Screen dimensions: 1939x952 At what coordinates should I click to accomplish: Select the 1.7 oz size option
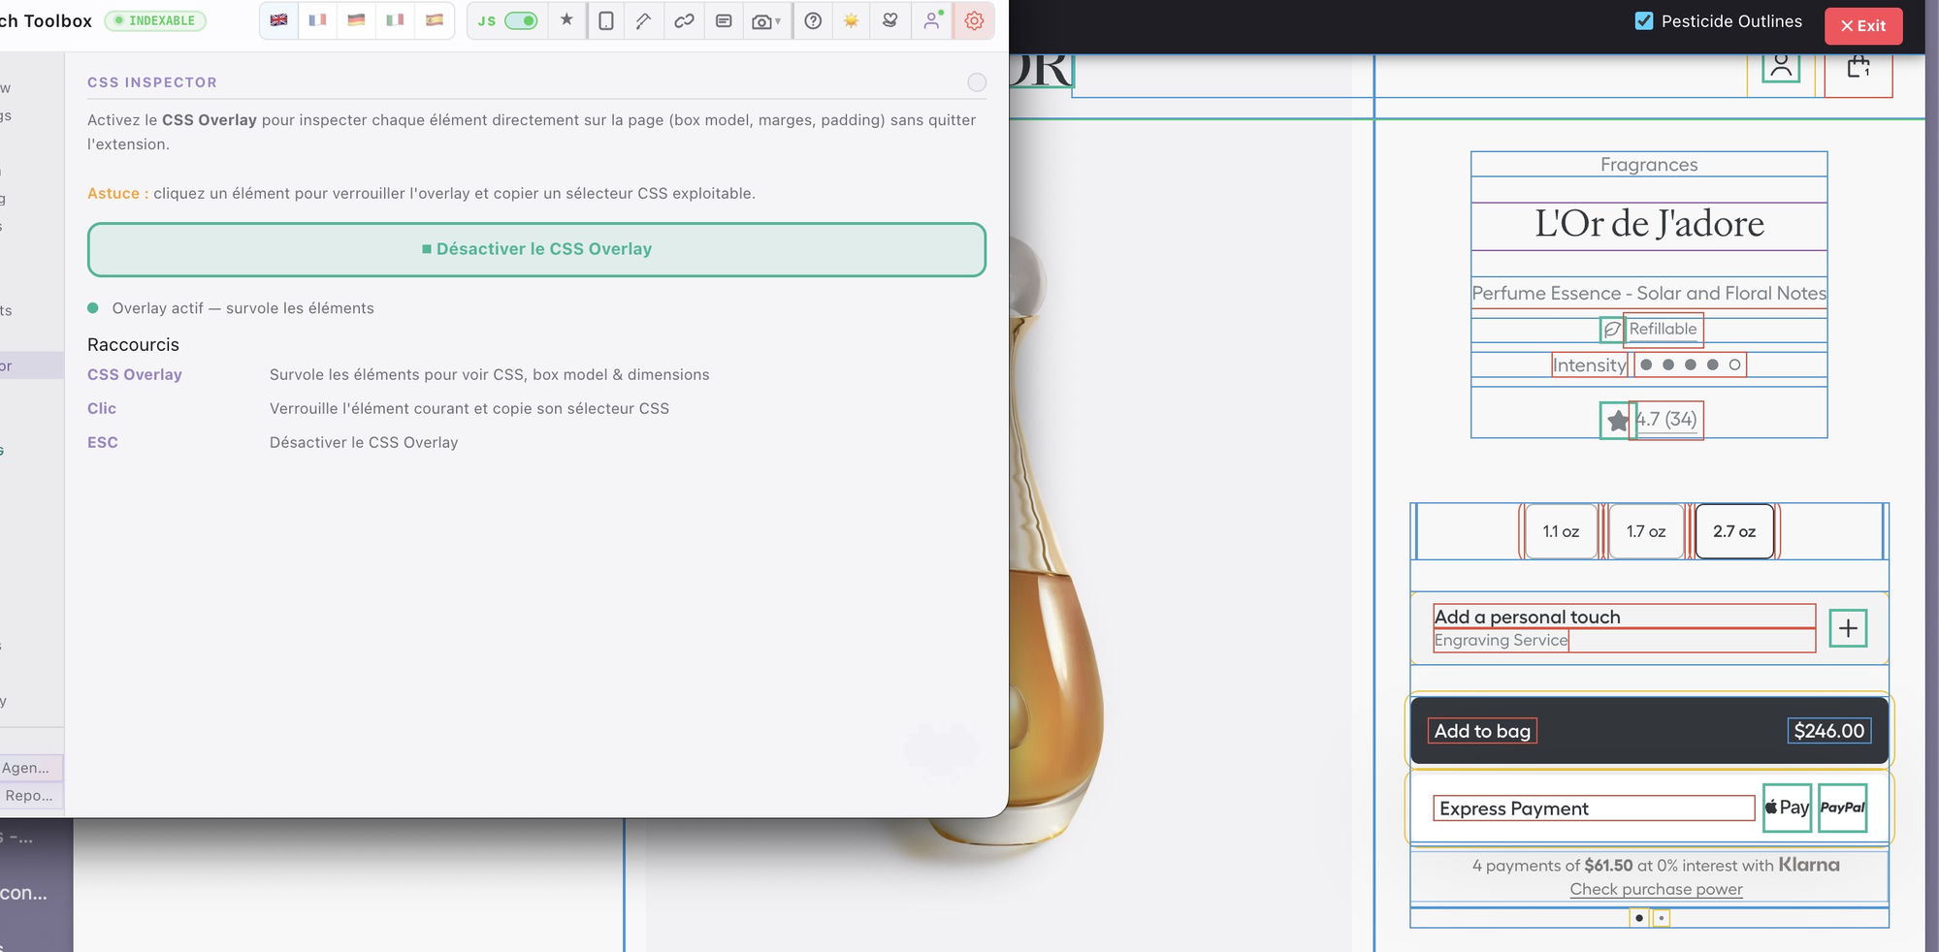pos(1646,531)
